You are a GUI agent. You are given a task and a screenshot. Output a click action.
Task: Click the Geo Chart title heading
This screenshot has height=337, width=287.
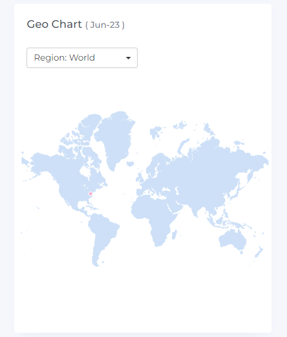point(54,24)
